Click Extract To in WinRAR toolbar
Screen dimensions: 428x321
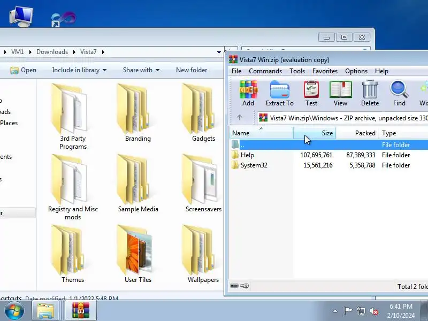pyautogui.click(x=279, y=93)
